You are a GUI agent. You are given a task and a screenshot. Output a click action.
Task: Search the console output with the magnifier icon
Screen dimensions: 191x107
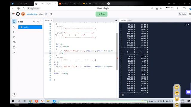(x=186, y=25)
